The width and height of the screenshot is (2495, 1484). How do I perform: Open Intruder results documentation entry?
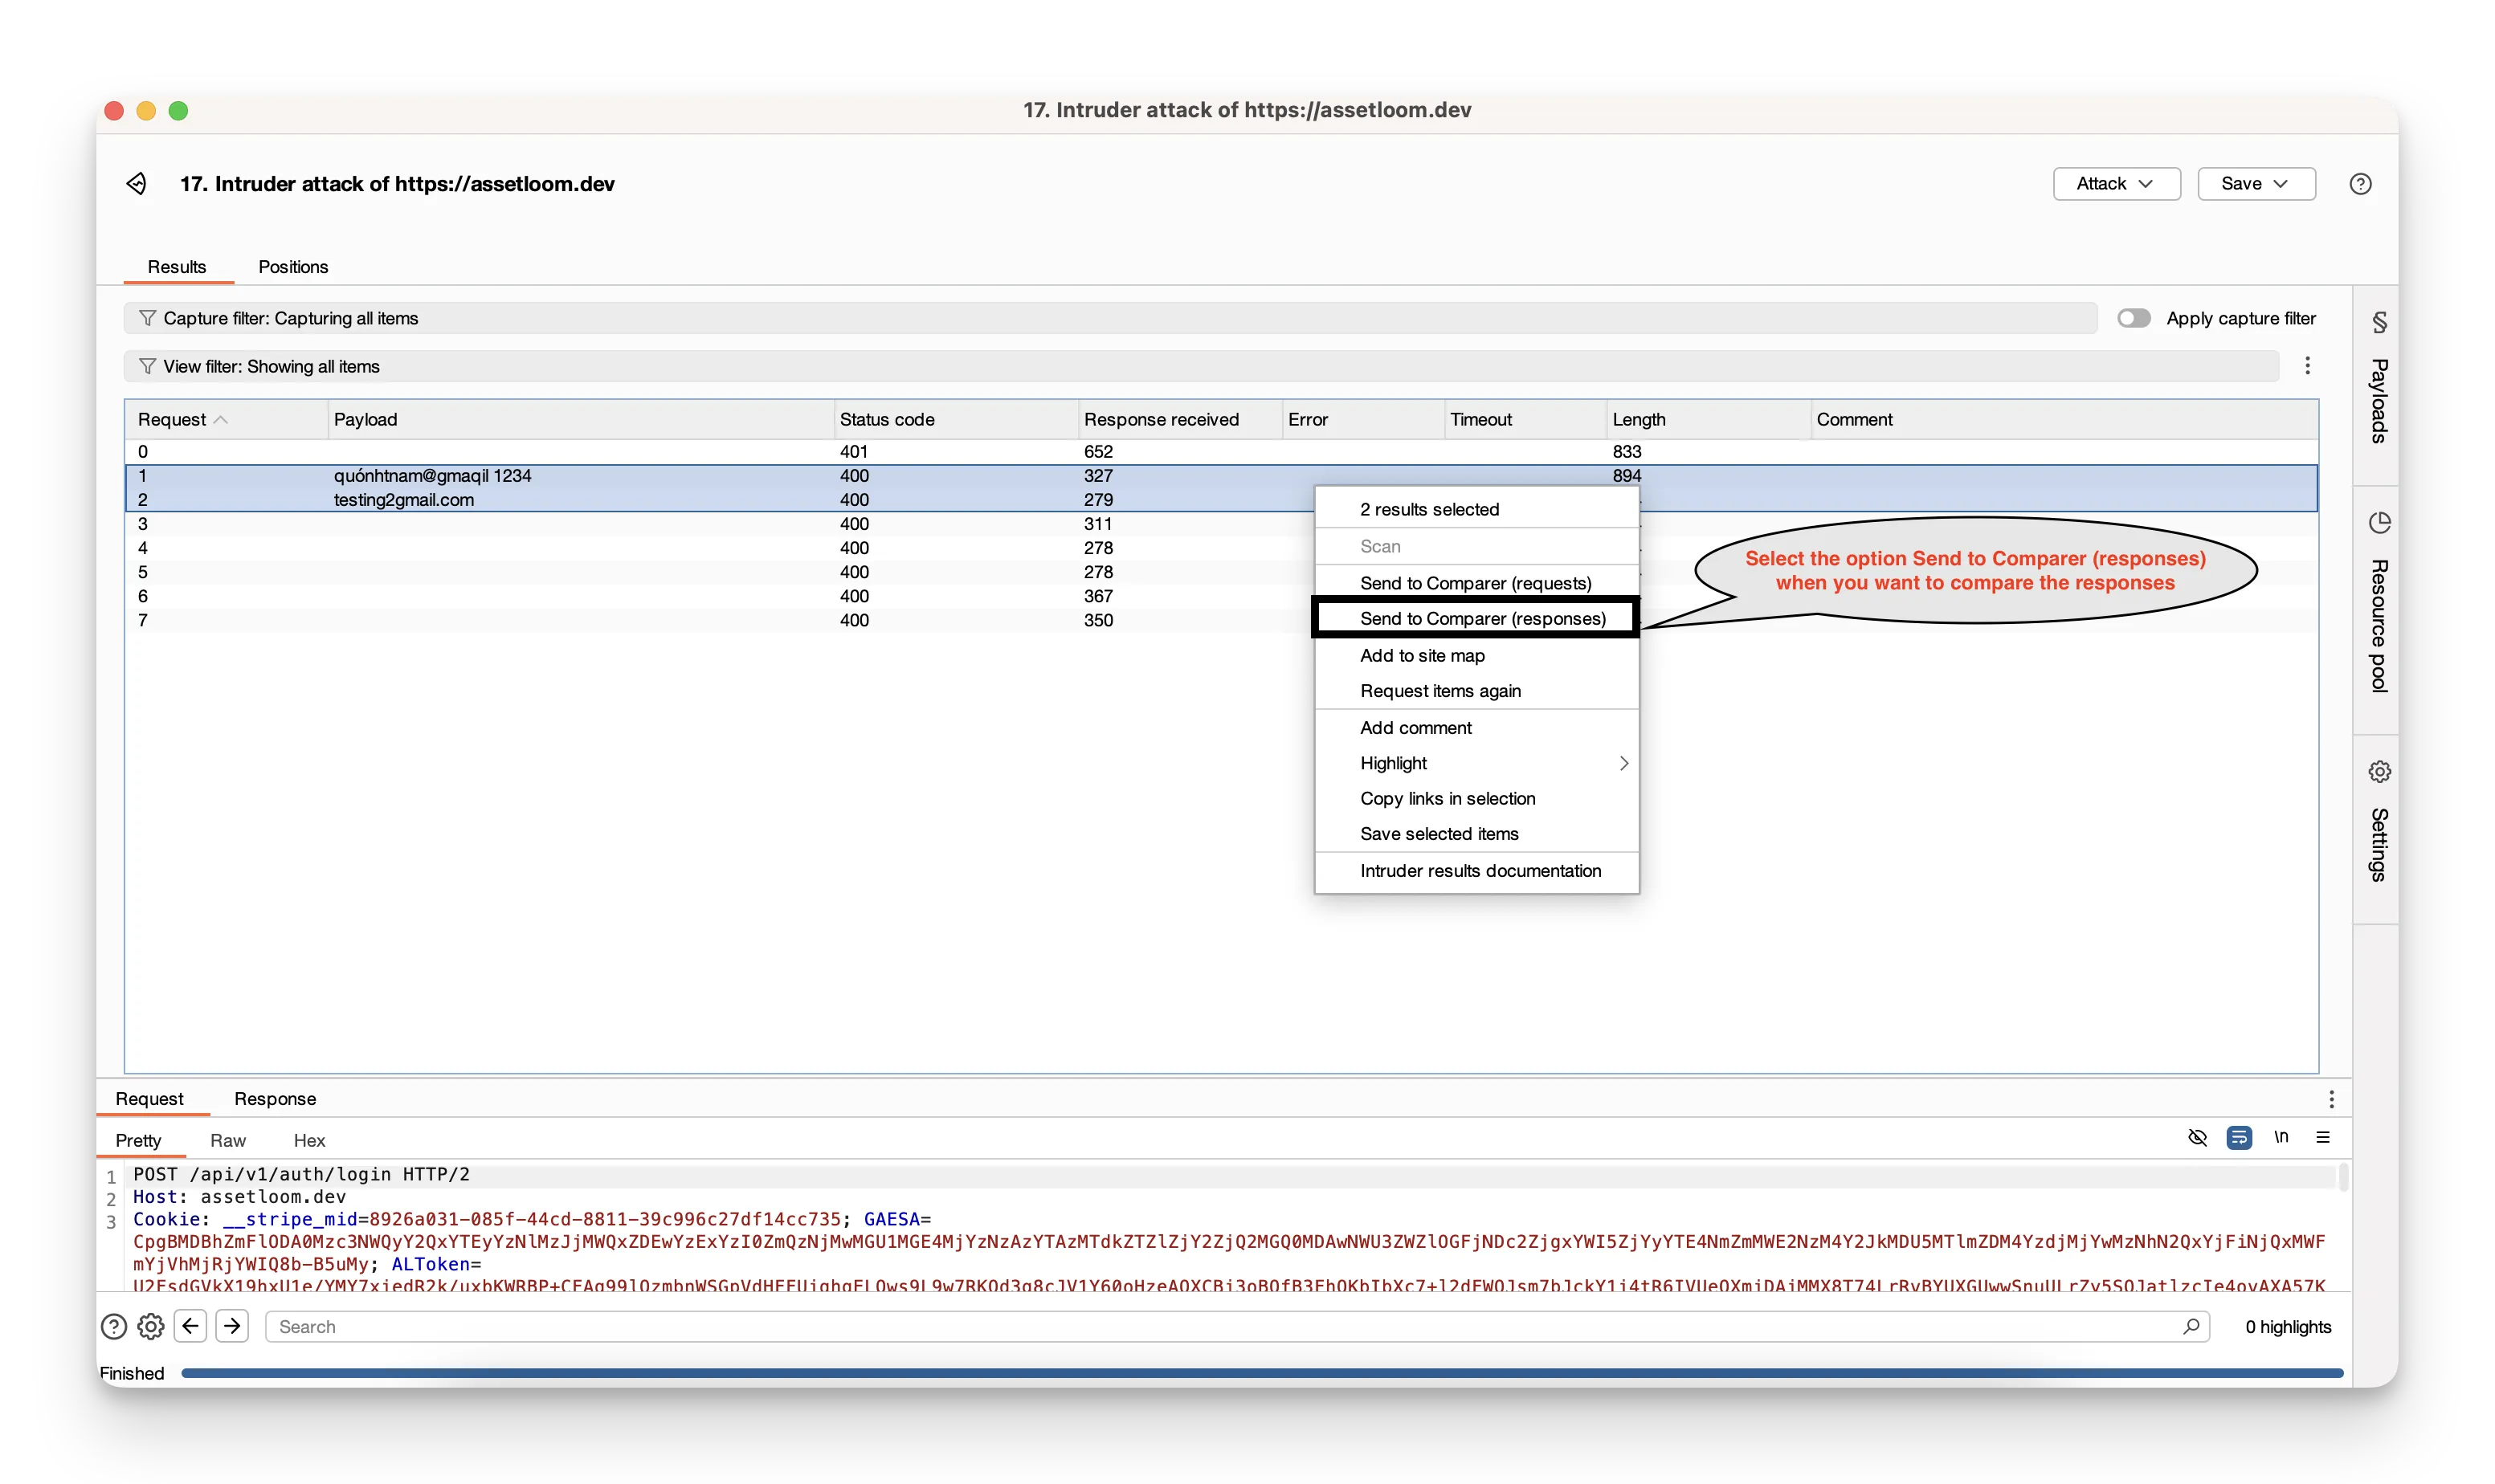pyautogui.click(x=1476, y=871)
